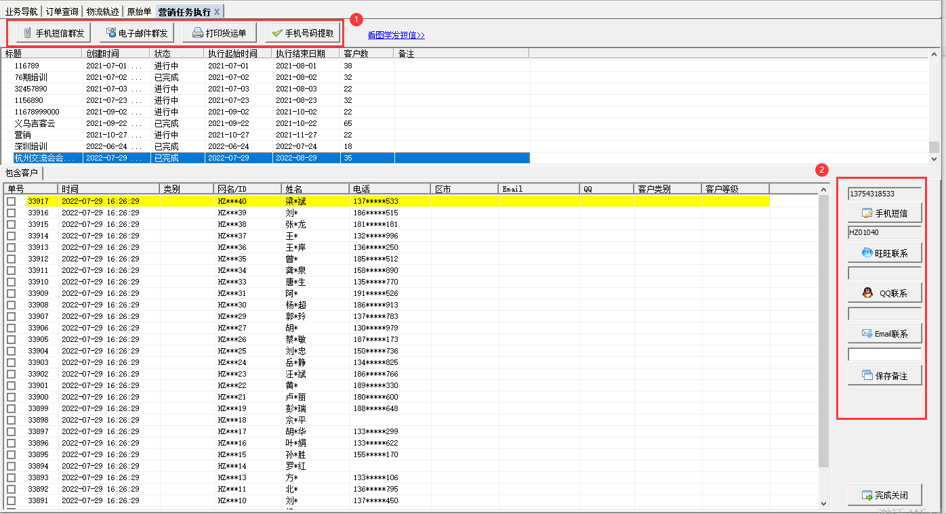Click the customer name 梁*斌

296,201
